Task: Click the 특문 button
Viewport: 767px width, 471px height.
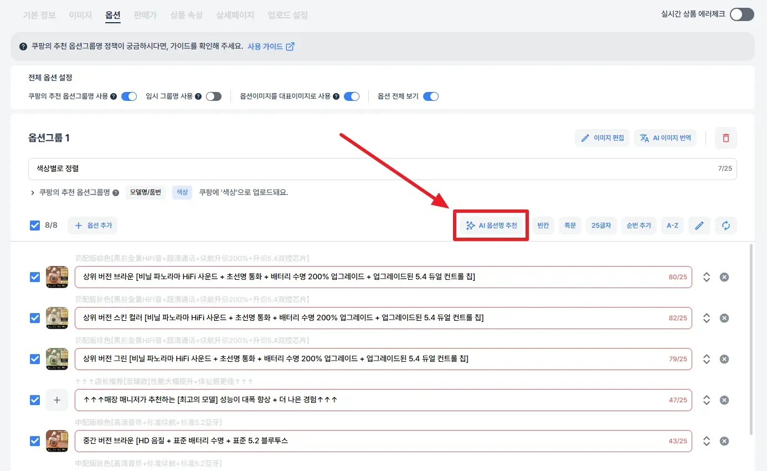Action: click(x=570, y=226)
